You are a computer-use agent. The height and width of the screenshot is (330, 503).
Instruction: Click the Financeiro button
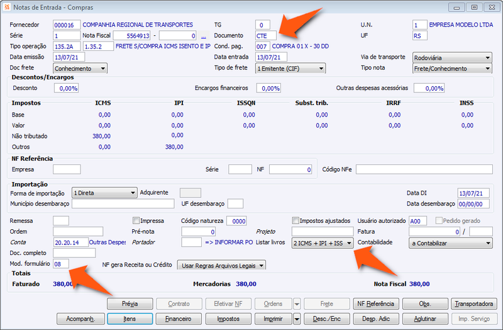pos(179,319)
